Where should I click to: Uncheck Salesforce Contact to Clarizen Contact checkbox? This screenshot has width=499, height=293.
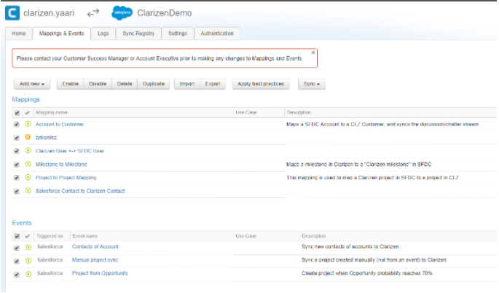[17, 192]
